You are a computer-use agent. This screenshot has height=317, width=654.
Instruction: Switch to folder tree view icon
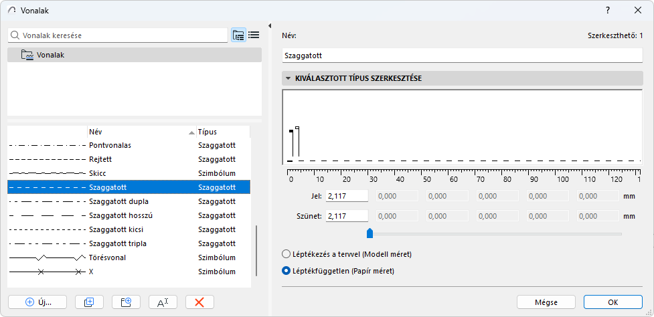tap(238, 35)
